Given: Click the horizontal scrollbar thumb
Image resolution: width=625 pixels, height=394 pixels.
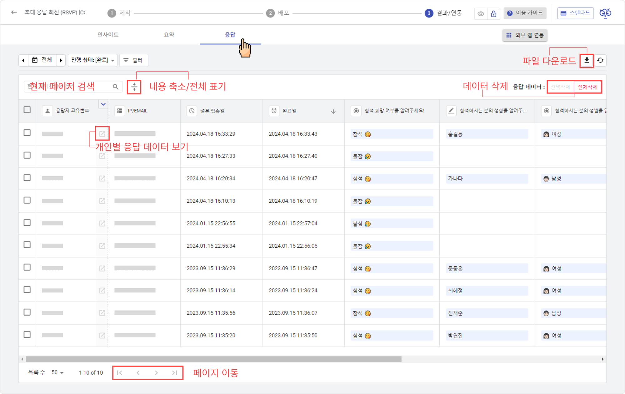Looking at the screenshot, I should 213,359.
